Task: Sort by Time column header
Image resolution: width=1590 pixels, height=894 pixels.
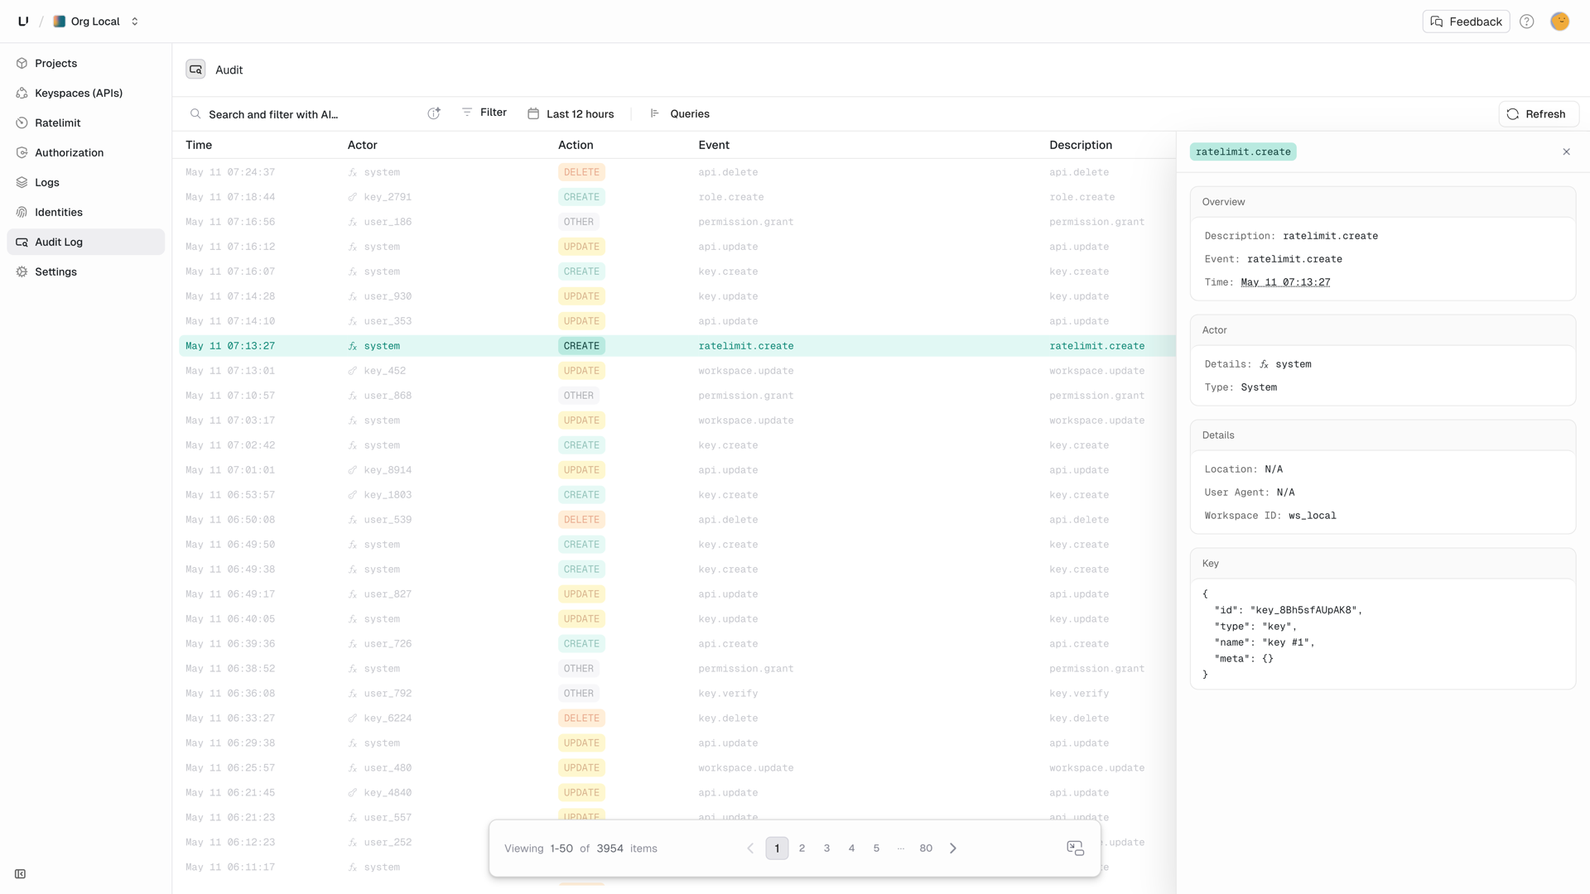Action: point(199,145)
